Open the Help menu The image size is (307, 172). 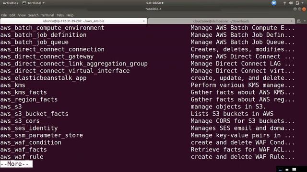coord(70,15)
